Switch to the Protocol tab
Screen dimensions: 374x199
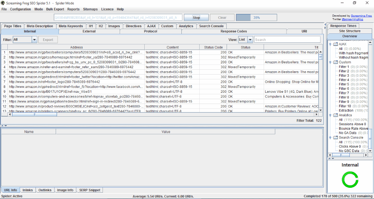click(151, 31)
